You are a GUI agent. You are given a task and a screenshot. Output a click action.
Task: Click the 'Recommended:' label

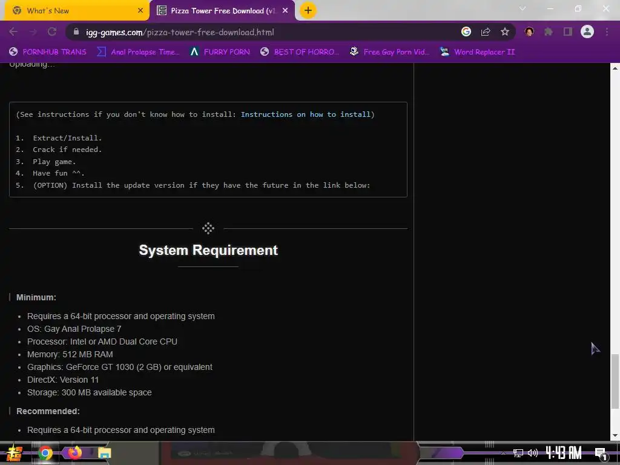[x=48, y=411]
